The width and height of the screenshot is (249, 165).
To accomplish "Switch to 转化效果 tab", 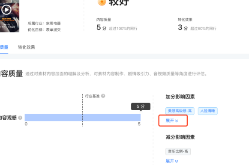I will click(27, 47).
